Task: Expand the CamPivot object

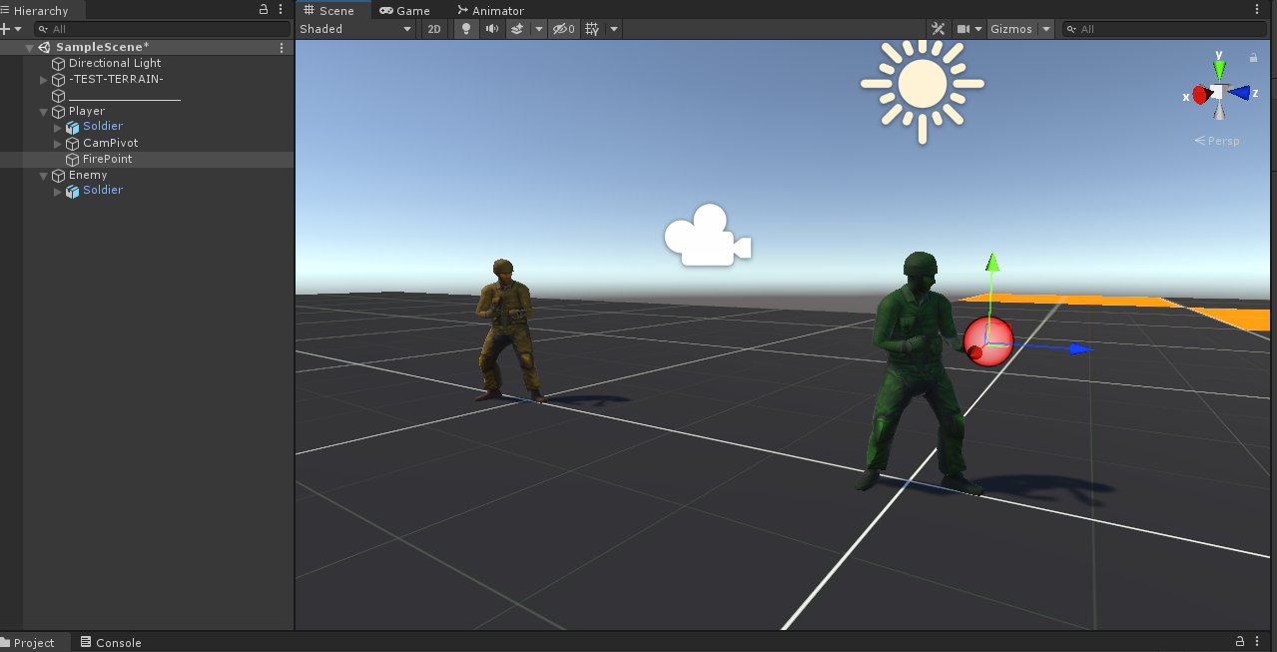Action: [57, 143]
